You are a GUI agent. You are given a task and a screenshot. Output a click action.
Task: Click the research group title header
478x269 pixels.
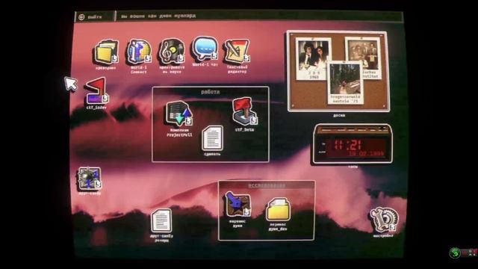point(267,185)
